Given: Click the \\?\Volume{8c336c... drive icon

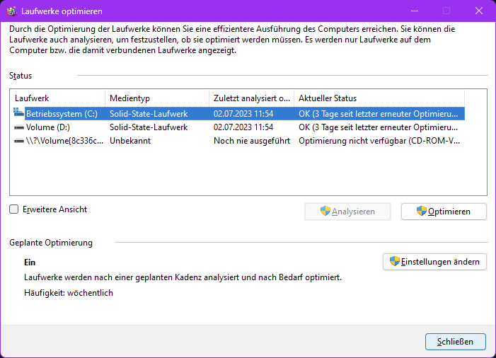Looking at the screenshot, I should pos(19,141).
